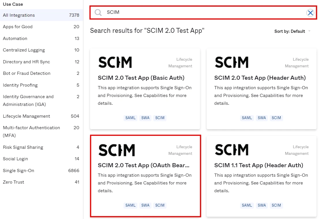Filter by Bot or Fraud Detection
The height and width of the screenshot is (219, 320).
coord(42,73)
